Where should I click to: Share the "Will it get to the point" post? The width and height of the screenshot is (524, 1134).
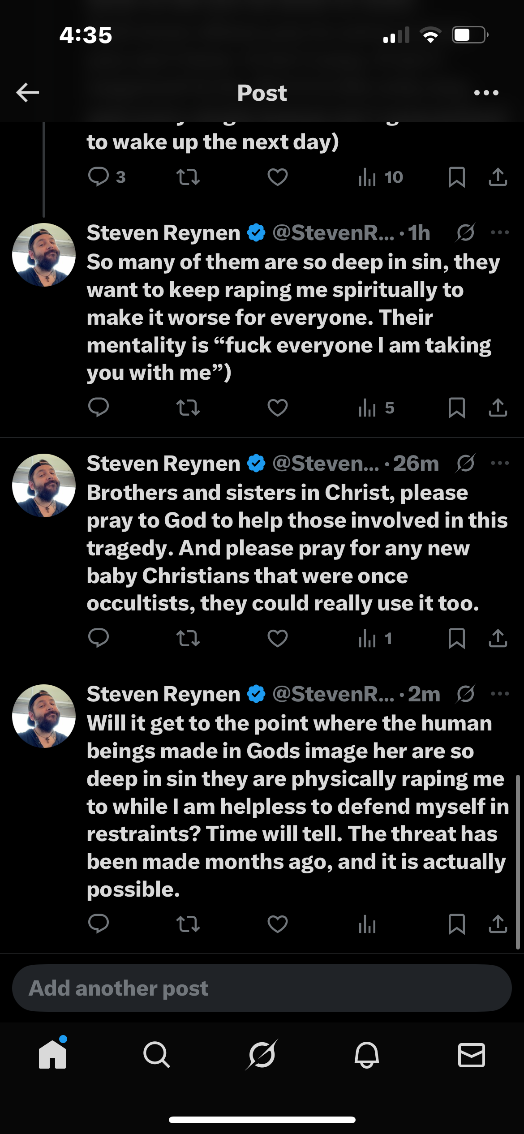click(x=498, y=924)
